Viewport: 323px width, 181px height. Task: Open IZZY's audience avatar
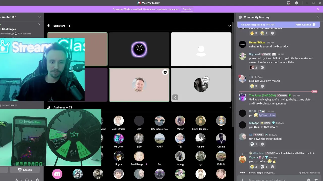pyautogui.click(x=139, y=121)
